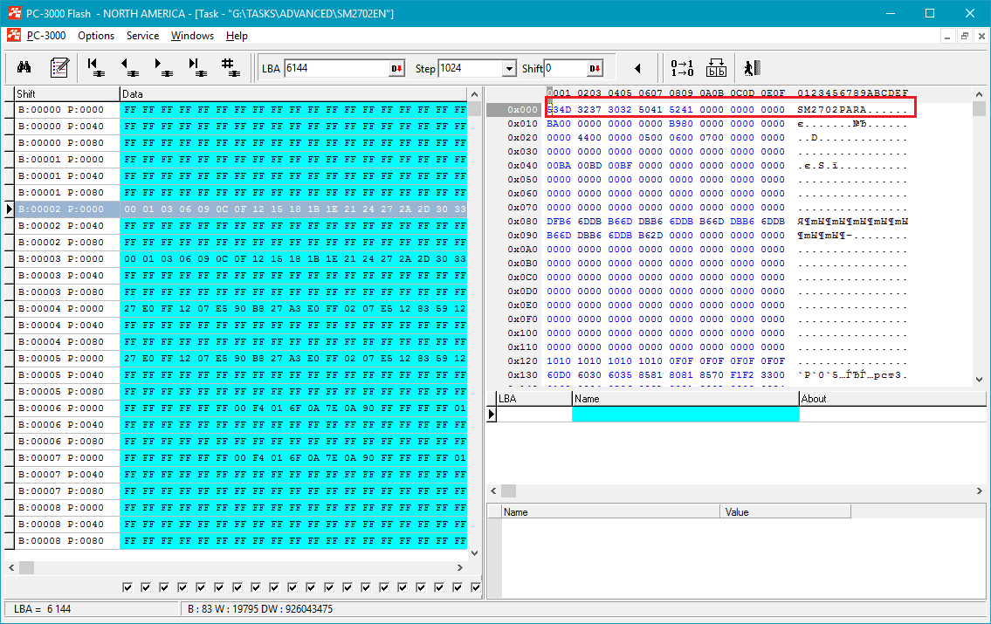The image size is (991, 624).
Task: Open the Windows menu
Action: (x=192, y=36)
